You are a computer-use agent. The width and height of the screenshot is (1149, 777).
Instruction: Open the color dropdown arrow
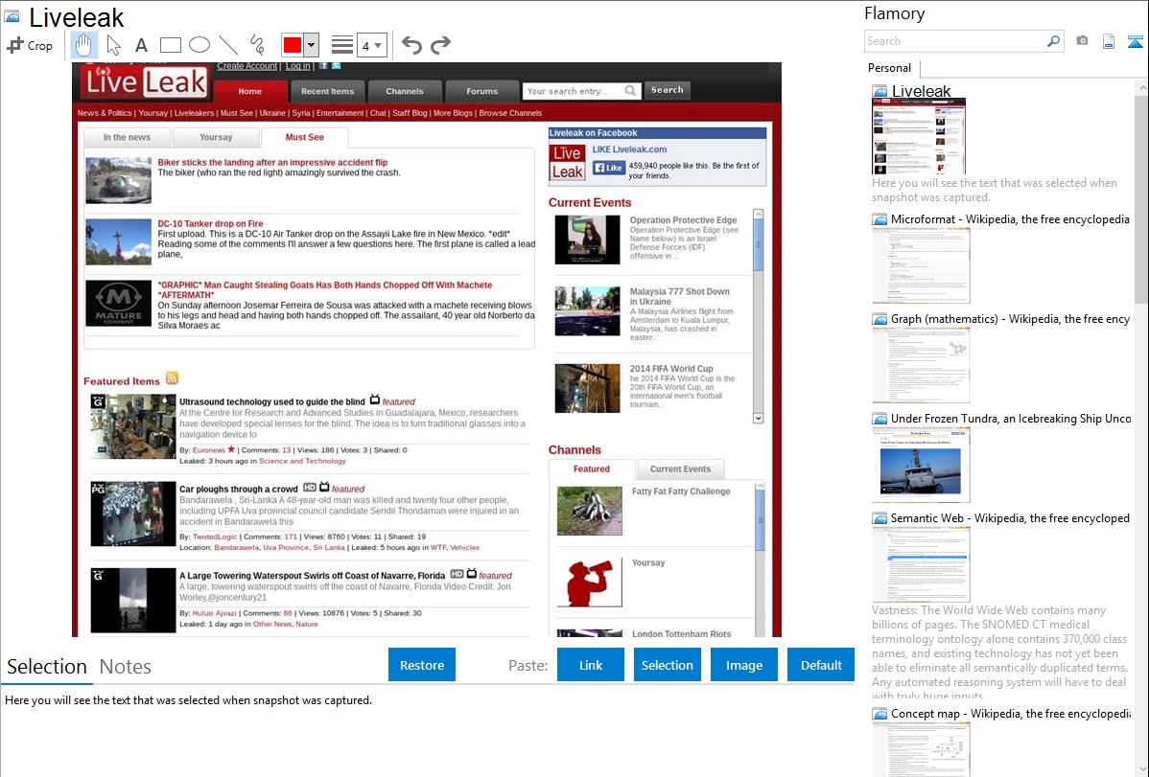(x=311, y=45)
